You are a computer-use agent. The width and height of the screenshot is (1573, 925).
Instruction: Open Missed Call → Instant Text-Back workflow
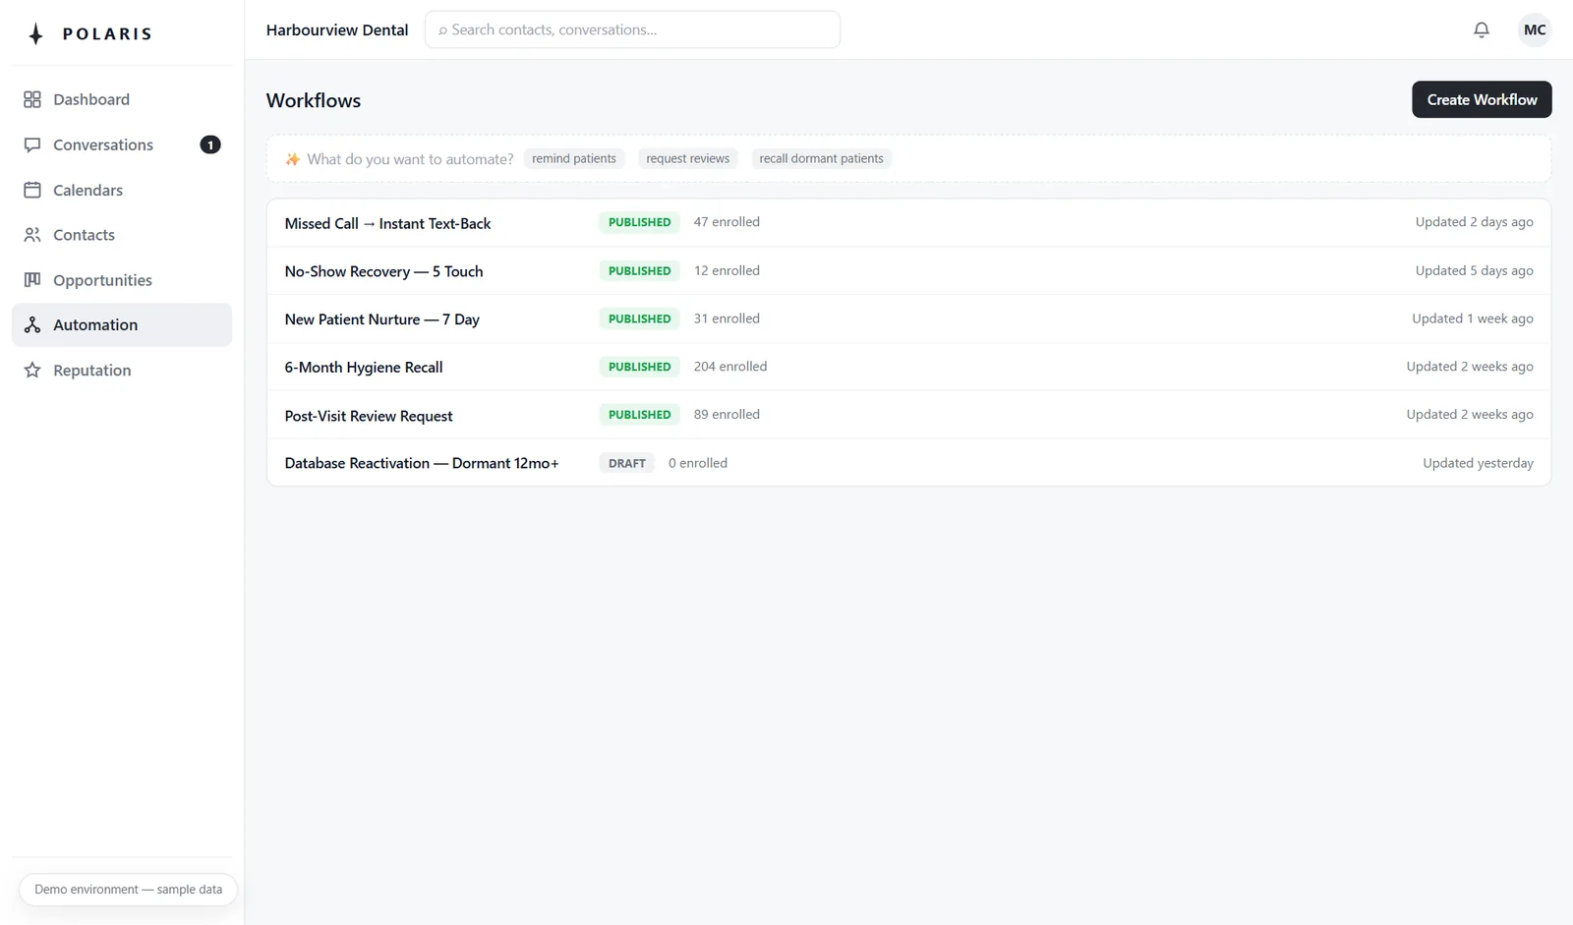click(908, 223)
